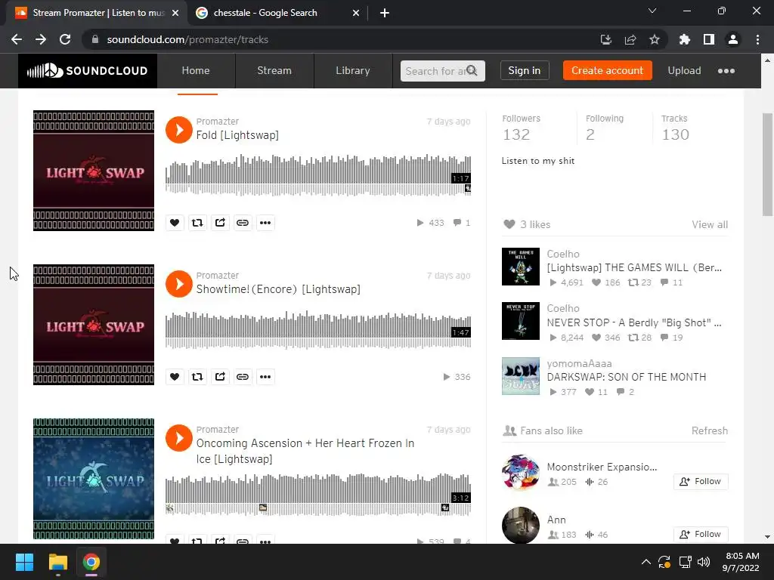This screenshot has height=580, width=774.
Task: Share the Fold [Lightswap] track
Action: pyautogui.click(x=220, y=223)
